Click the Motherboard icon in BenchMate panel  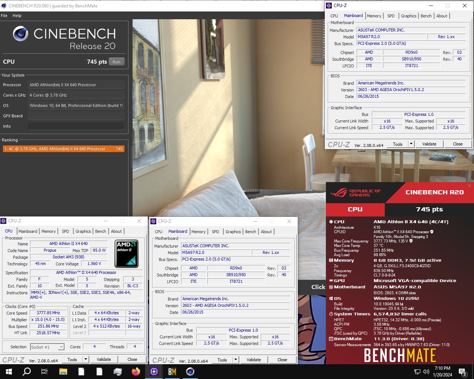pos(331,287)
